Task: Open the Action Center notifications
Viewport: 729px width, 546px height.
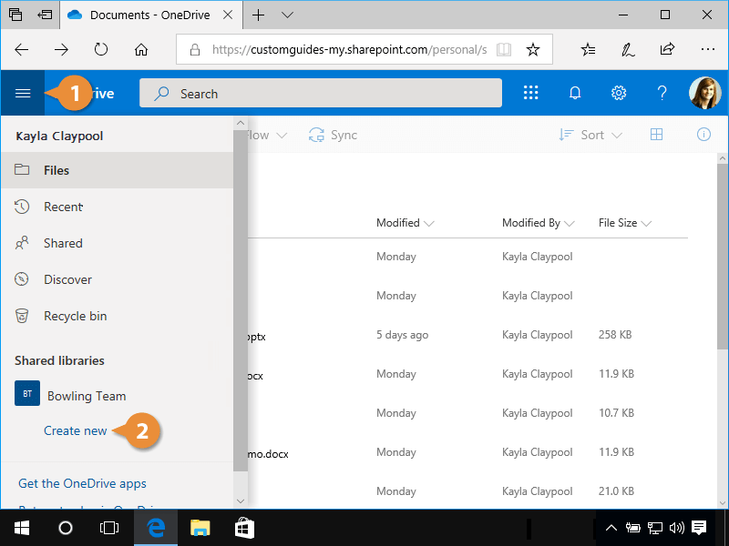Action: 699,528
